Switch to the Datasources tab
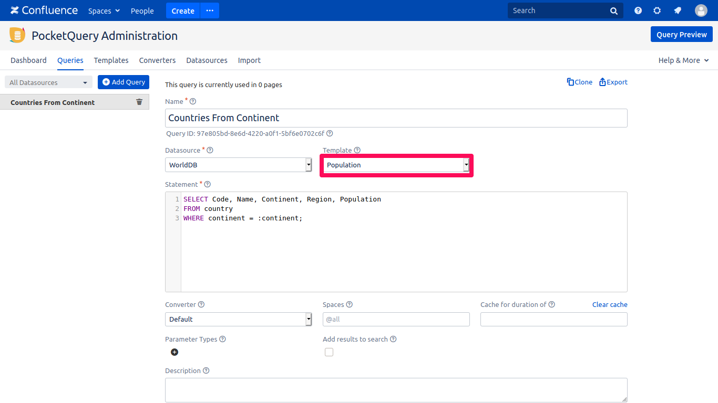 (x=207, y=60)
